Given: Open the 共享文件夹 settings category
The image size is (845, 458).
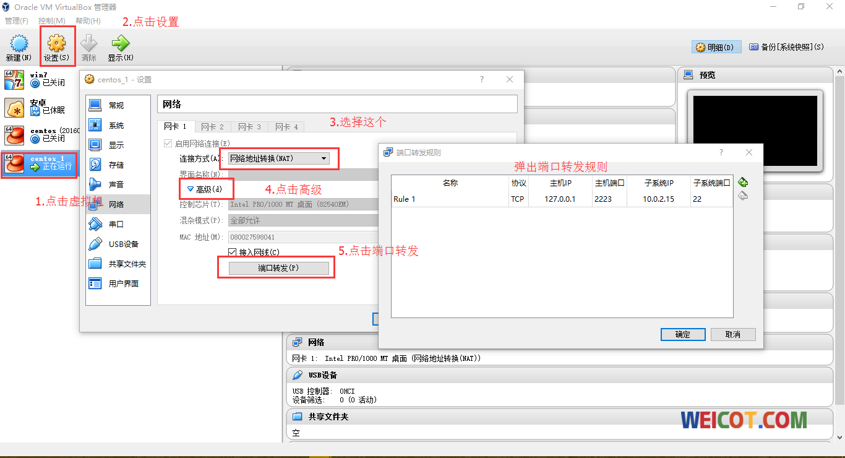Looking at the screenshot, I should tap(118, 264).
